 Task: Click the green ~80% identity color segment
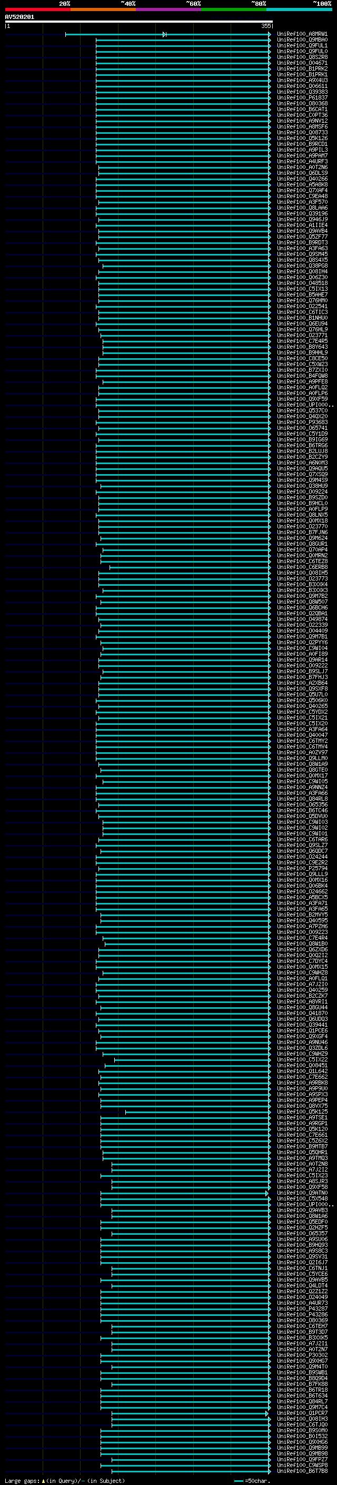[234, 9]
